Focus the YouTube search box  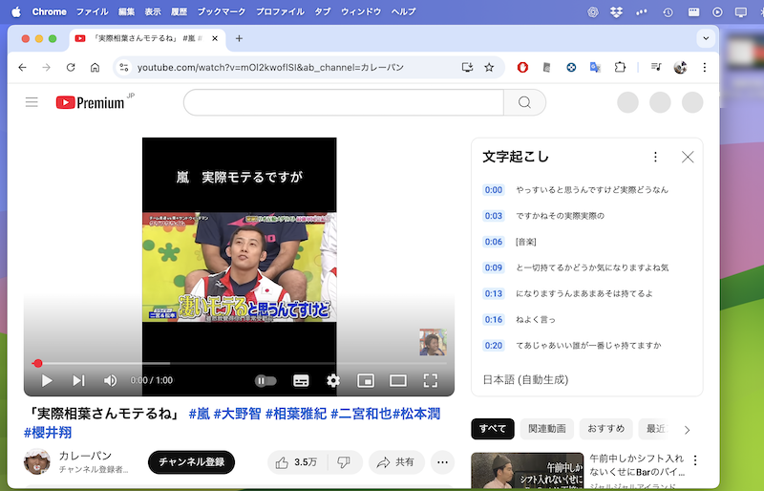click(x=344, y=102)
